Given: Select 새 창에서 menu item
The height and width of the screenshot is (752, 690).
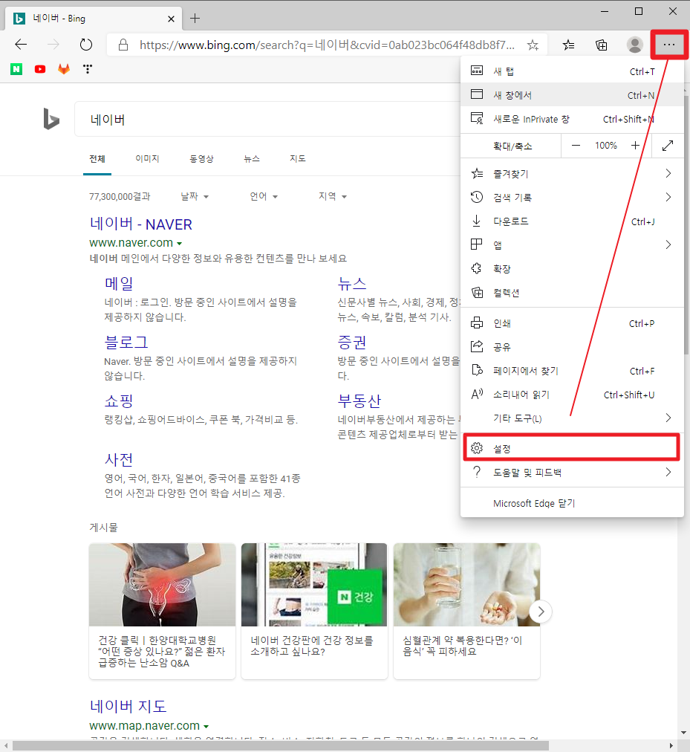Looking at the screenshot, I should [572, 95].
